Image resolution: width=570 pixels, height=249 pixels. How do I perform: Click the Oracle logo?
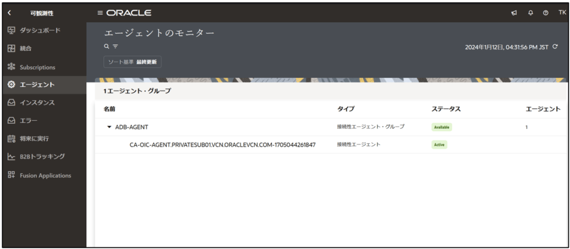click(129, 13)
